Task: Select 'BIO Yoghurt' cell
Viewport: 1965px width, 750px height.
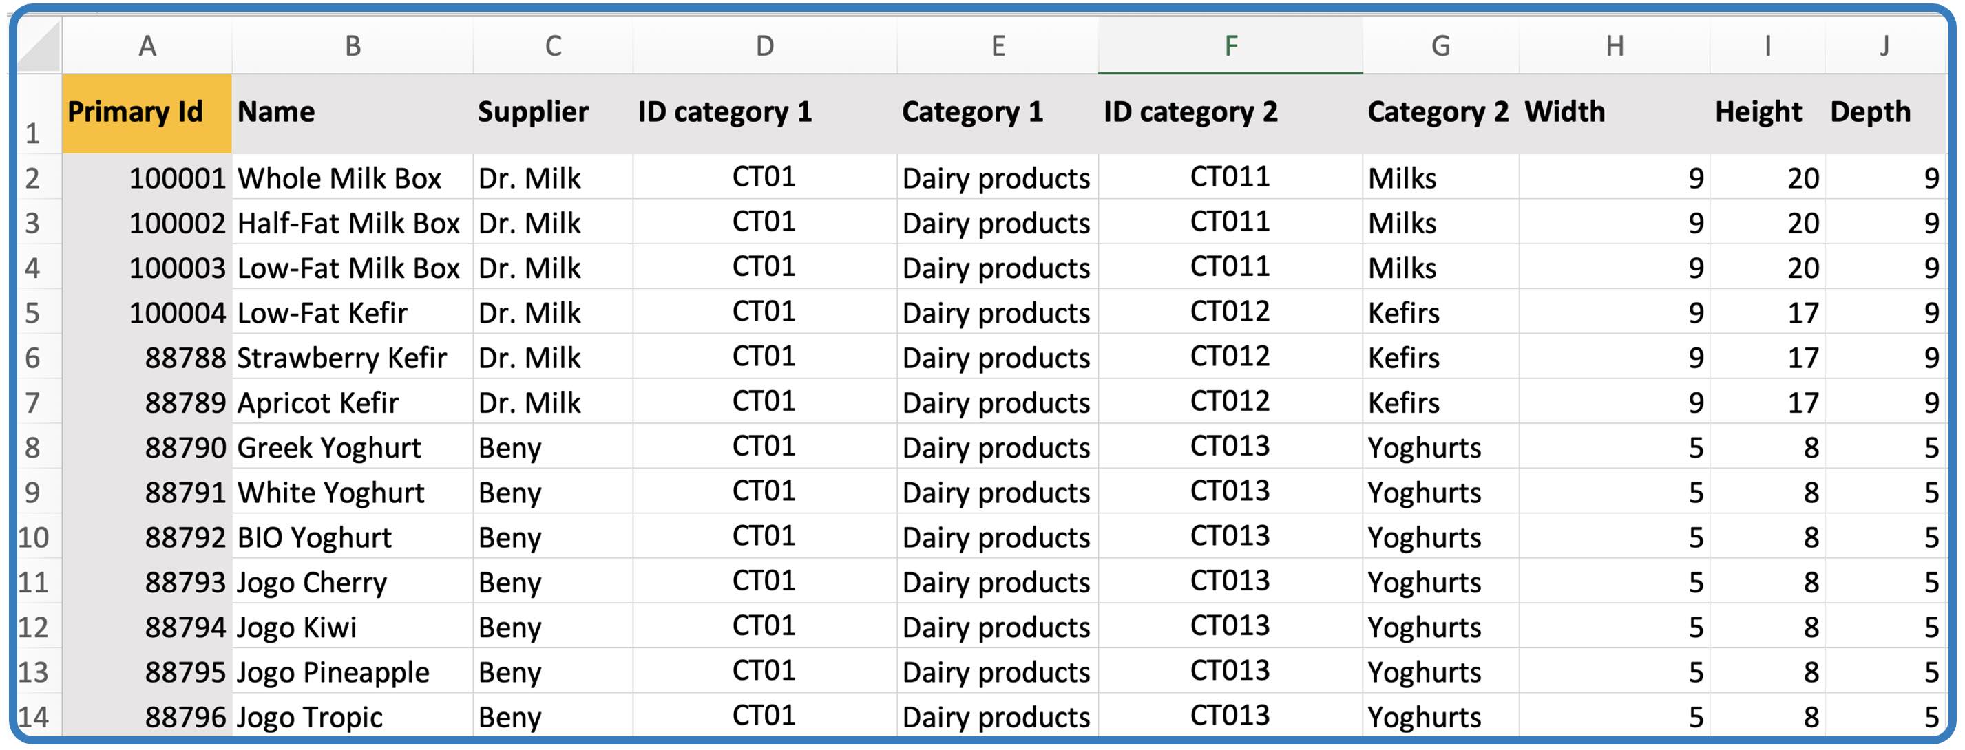Action: point(353,537)
